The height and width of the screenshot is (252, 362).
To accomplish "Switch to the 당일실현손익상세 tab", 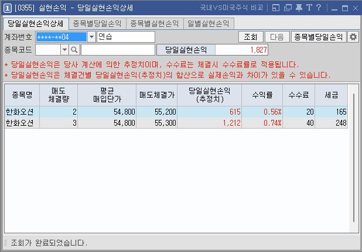I will 36,23.
